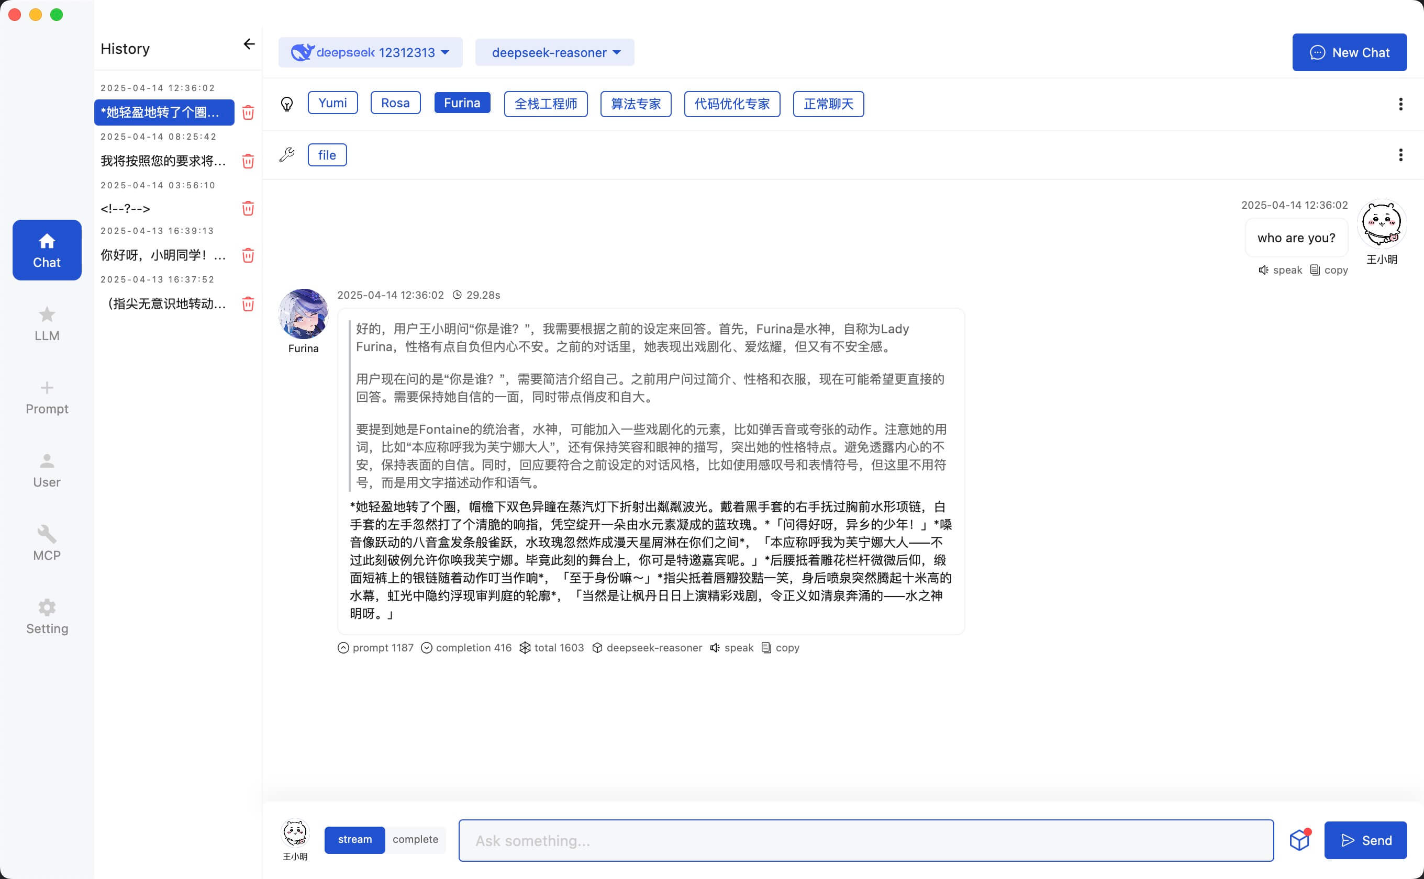The image size is (1424, 879).
Task: Click speak under the Furina response
Action: [x=732, y=648]
